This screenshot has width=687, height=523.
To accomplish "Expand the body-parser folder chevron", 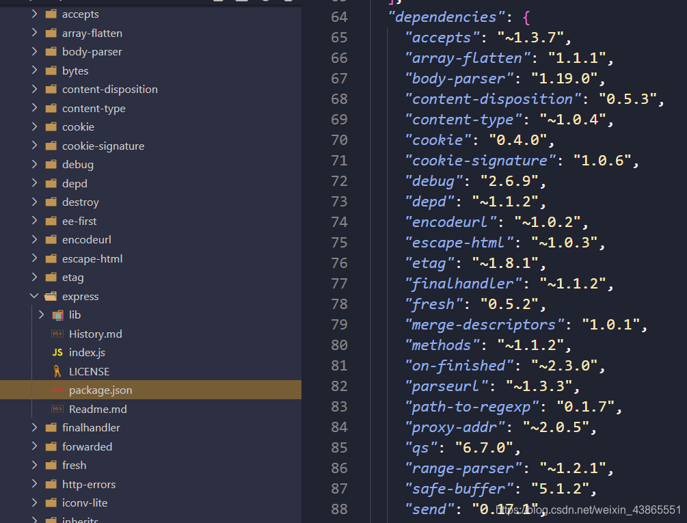I will click(x=35, y=52).
